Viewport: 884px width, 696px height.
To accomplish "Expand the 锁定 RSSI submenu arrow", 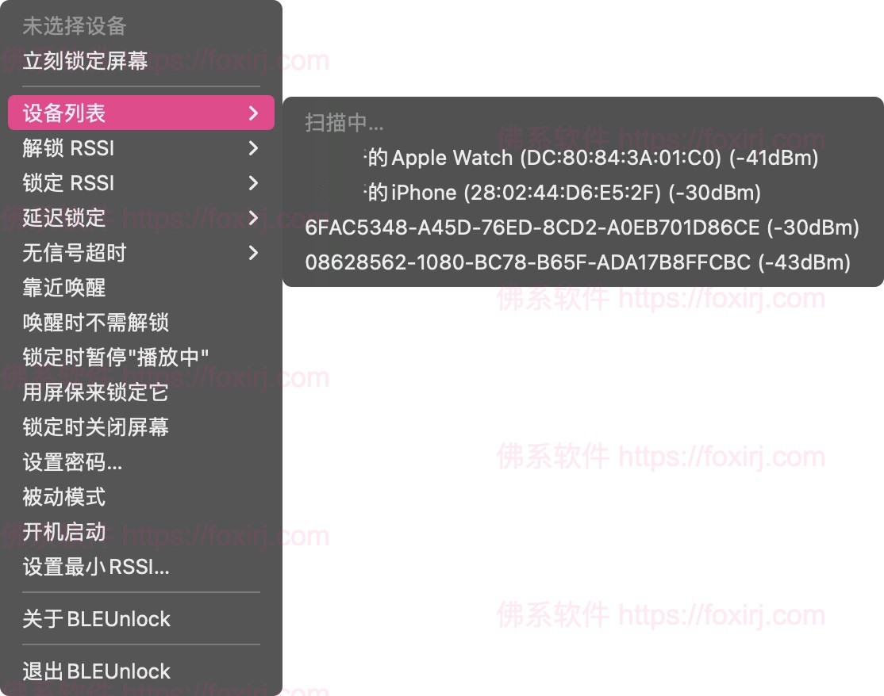I will point(253,183).
